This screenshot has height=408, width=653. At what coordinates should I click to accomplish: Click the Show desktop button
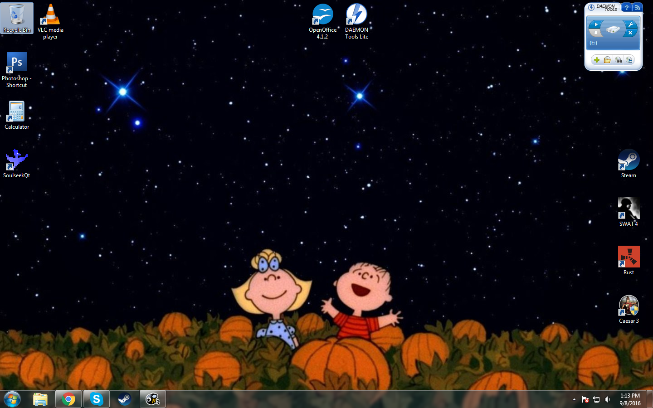[x=649, y=399]
